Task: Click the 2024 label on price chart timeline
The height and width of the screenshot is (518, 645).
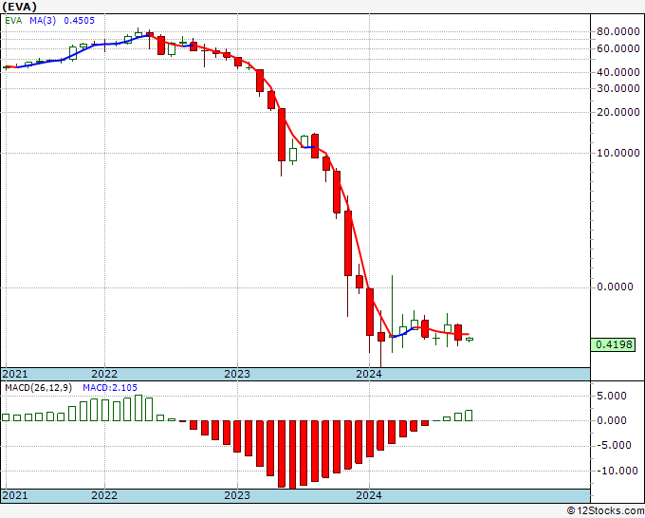Action: pos(369,374)
